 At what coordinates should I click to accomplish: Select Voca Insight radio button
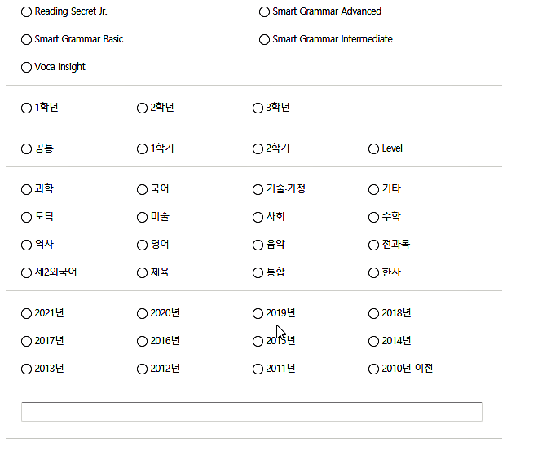tap(27, 68)
